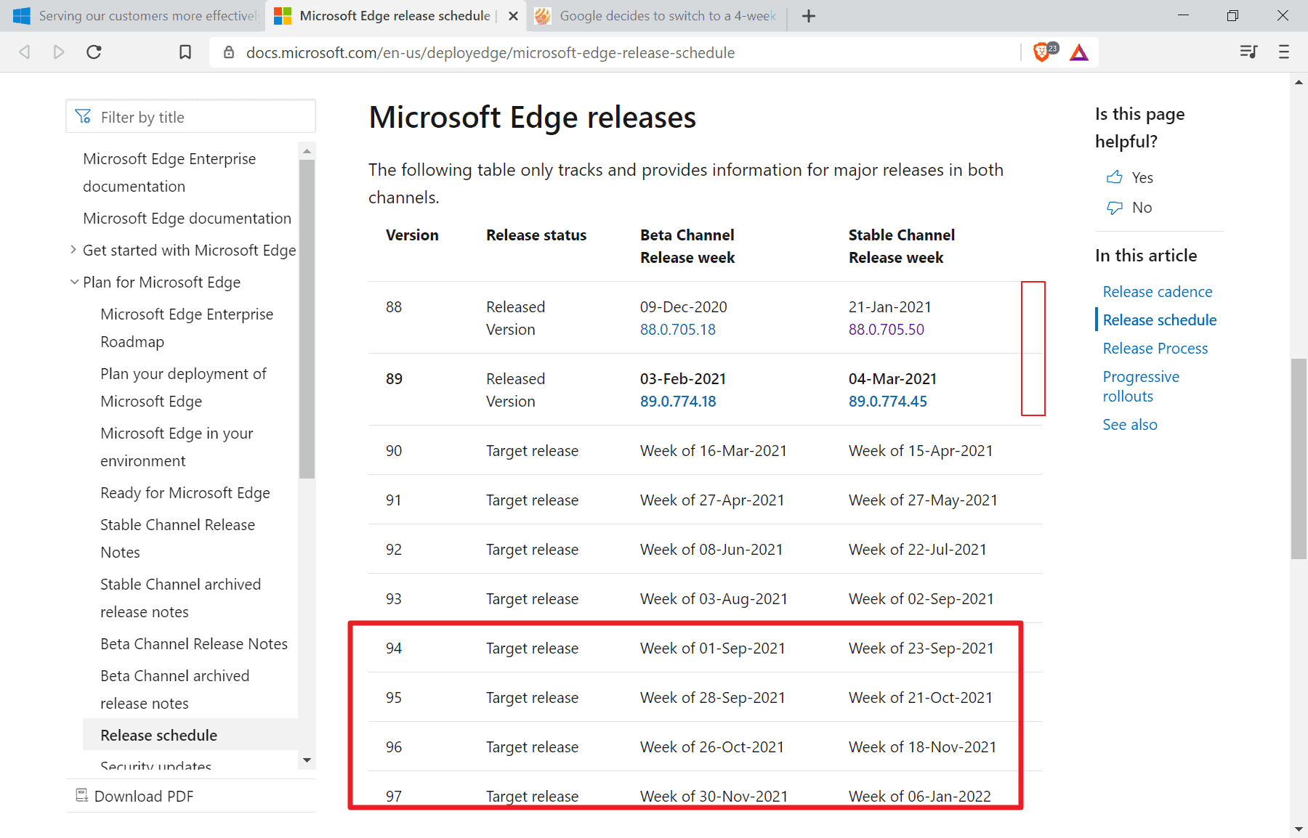1308x838 pixels.
Task: Open stable version 88.0.705.50 link
Action: [886, 330]
